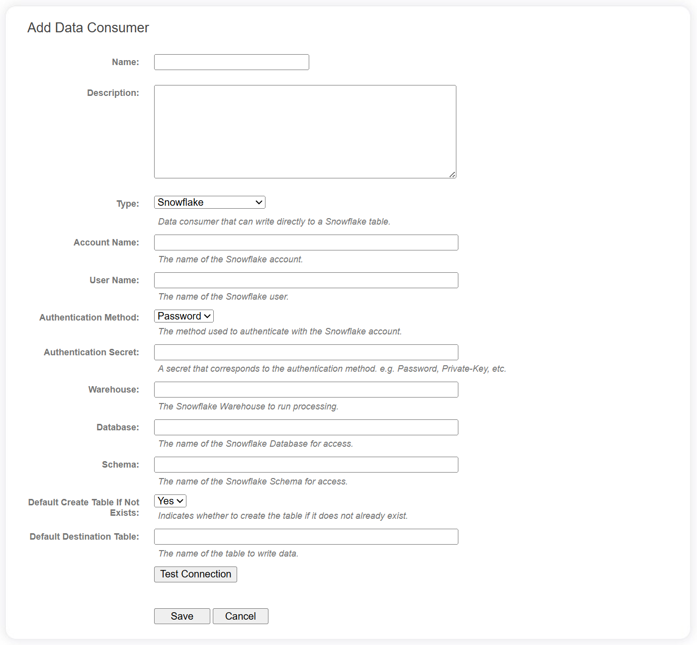Click the Default Destination Table field
Viewport: 697px width, 645px height.
(306, 537)
